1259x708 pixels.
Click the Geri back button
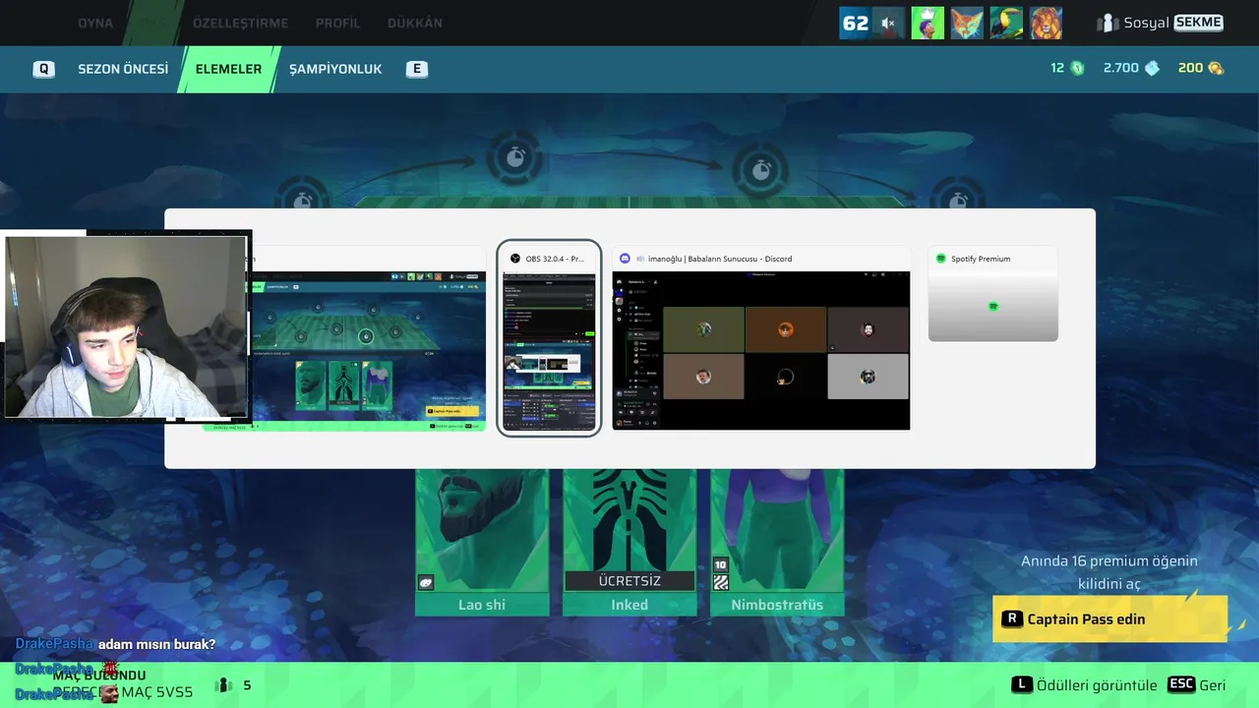click(1213, 685)
